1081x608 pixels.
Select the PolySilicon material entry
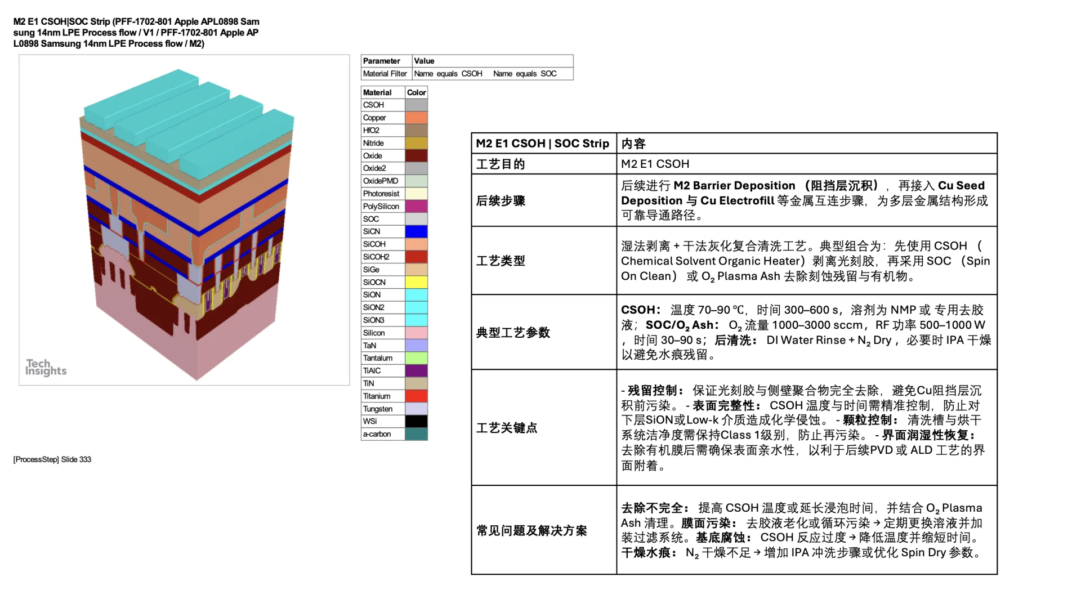[381, 206]
